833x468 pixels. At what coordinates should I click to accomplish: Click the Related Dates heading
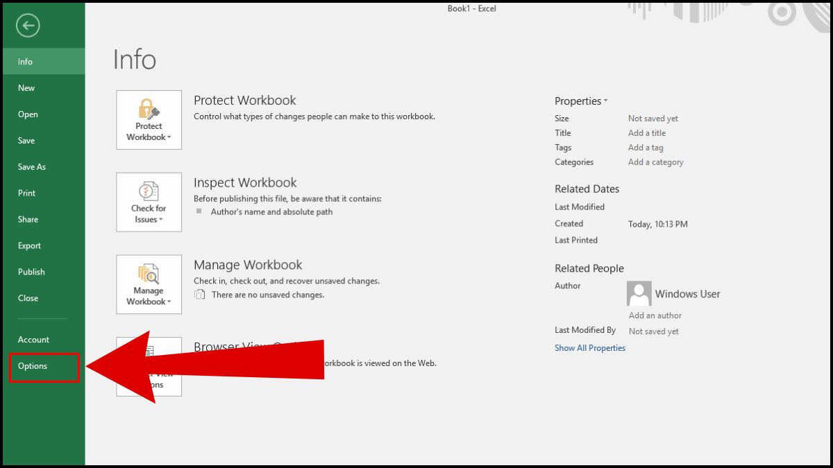click(587, 189)
